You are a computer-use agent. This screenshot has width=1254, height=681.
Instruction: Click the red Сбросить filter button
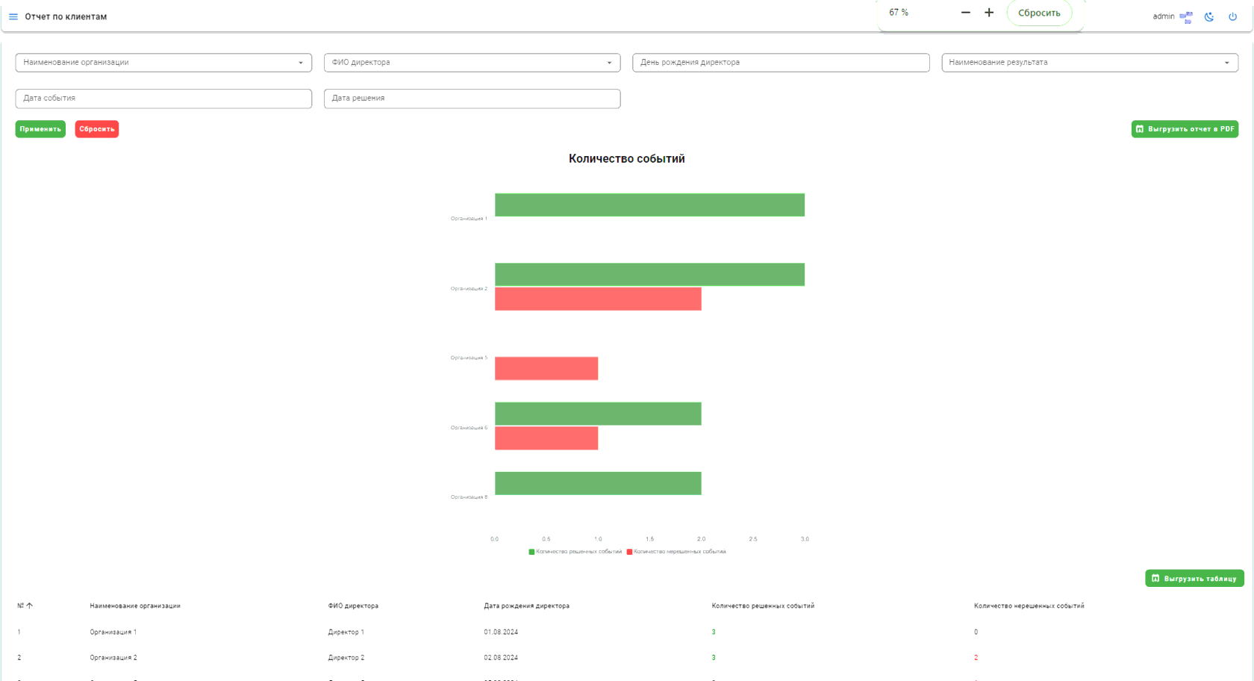(97, 129)
